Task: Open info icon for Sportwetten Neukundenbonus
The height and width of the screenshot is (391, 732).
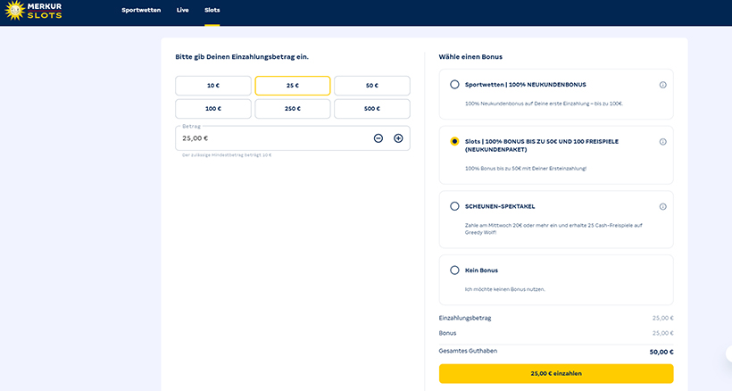Action: [x=662, y=85]
